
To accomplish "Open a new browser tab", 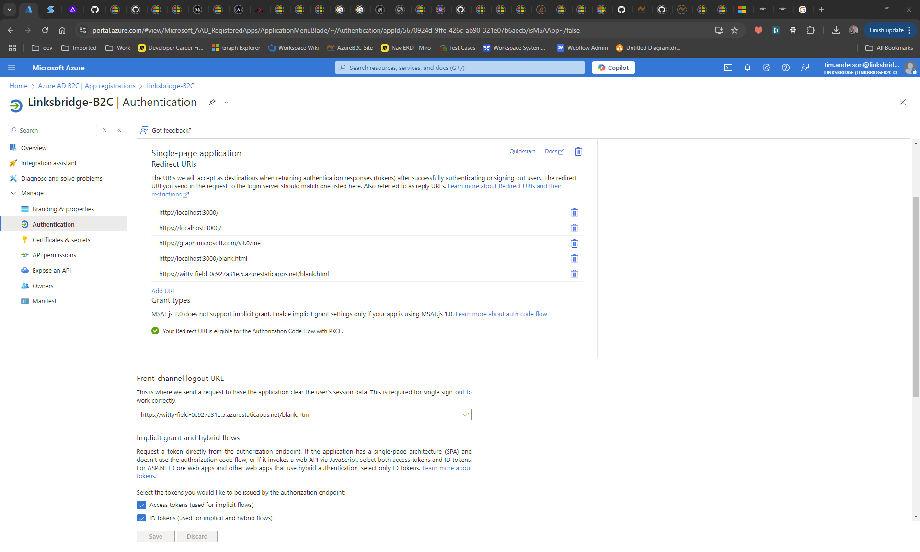I will (x=822, y=10).
